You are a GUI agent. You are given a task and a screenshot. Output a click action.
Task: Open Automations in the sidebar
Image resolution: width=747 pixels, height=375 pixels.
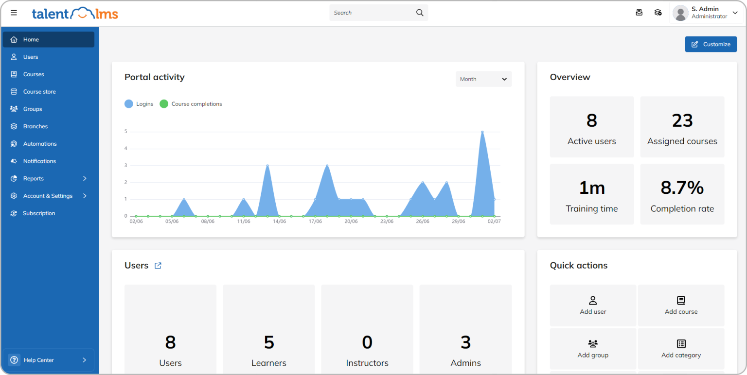tap(40, 144)
